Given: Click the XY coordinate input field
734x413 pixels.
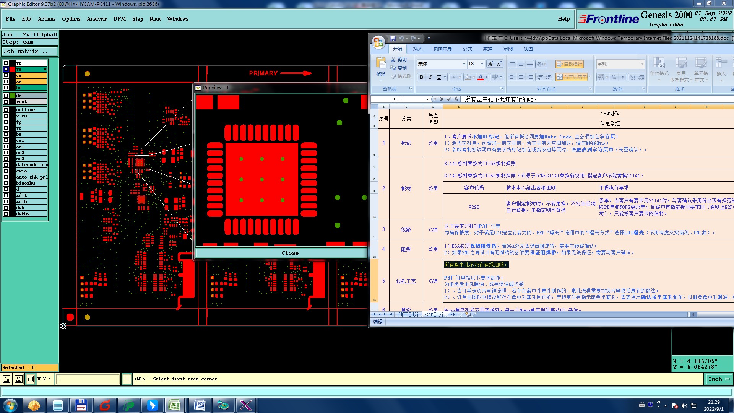Looking at the screenshot, I should [88, 379].
